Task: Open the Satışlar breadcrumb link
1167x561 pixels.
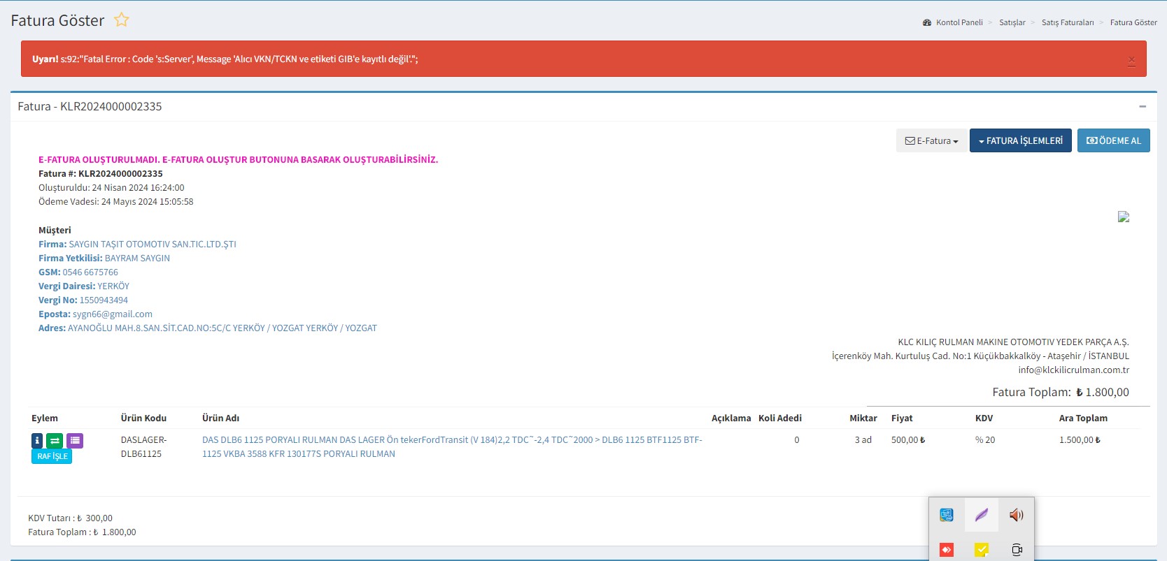Action: pyautogui.click(x=1012, y=22)
